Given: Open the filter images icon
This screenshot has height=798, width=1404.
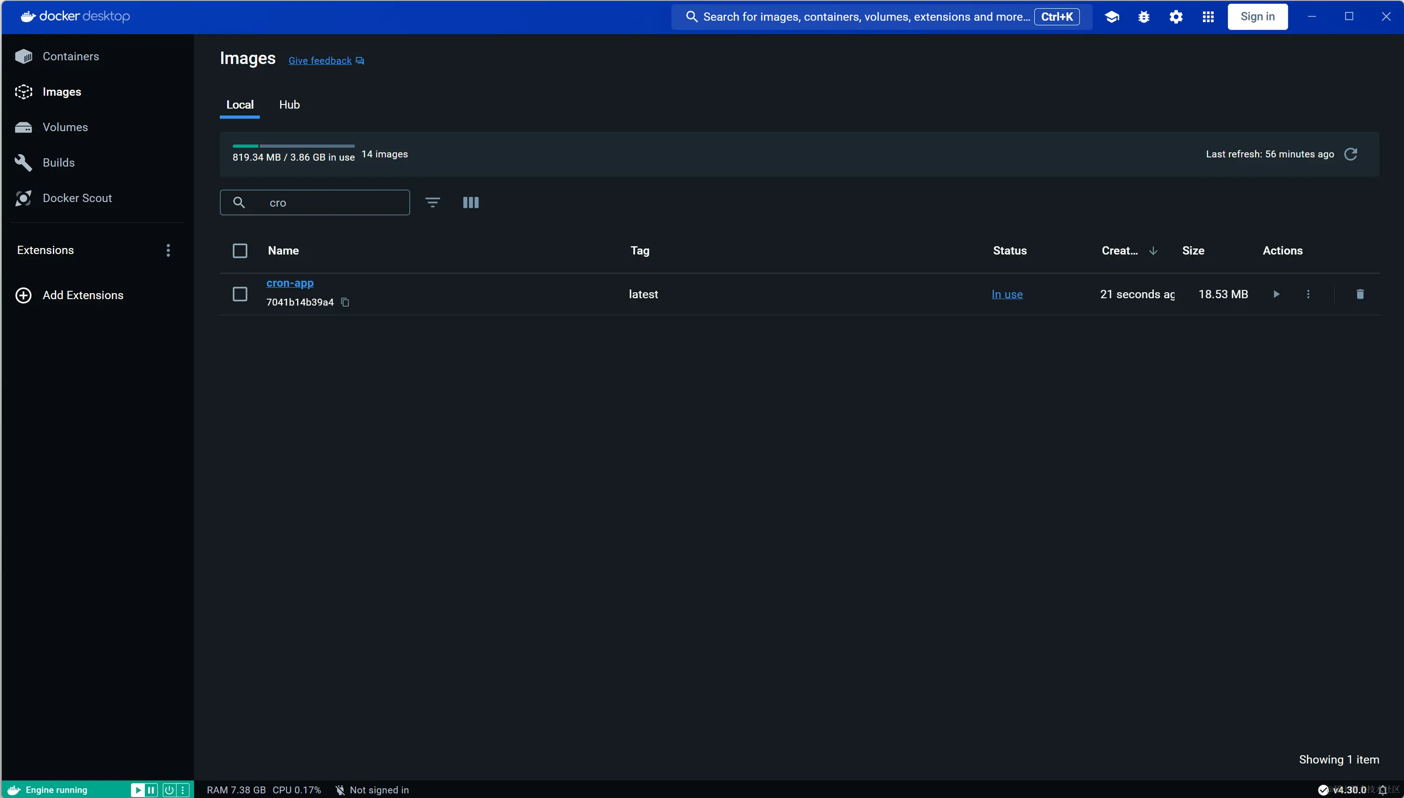Looking at the screenshot, I should click(432, 203).
